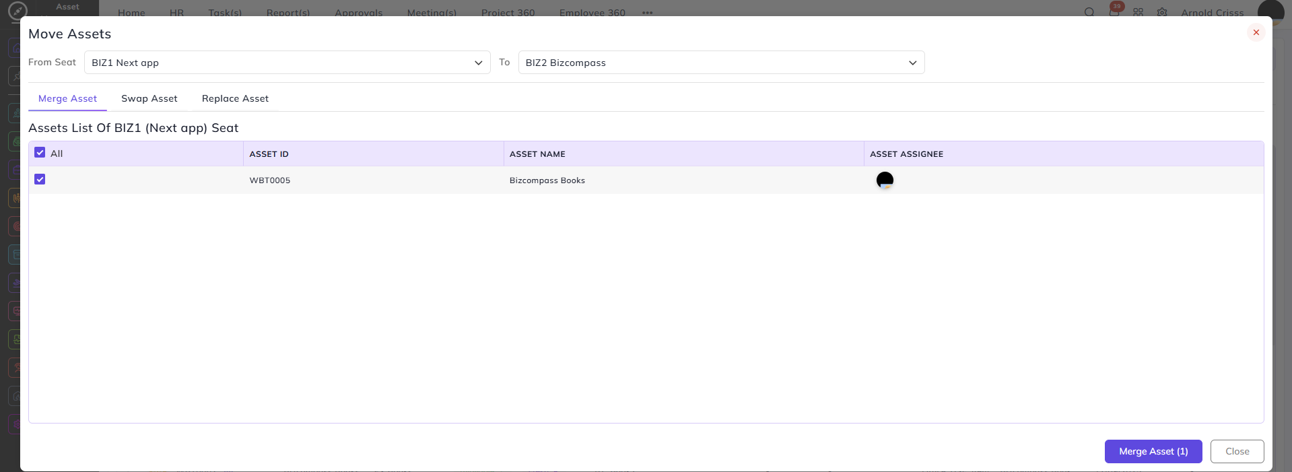This screenshot has width=1292, height=472.
Task: Switch to the Replace Asset tab
Action: [235, 98]
